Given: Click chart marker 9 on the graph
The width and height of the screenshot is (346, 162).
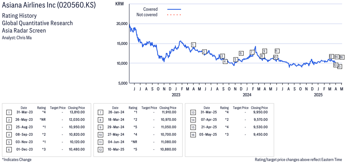Looking at the screenshot, I should (264, 51).
